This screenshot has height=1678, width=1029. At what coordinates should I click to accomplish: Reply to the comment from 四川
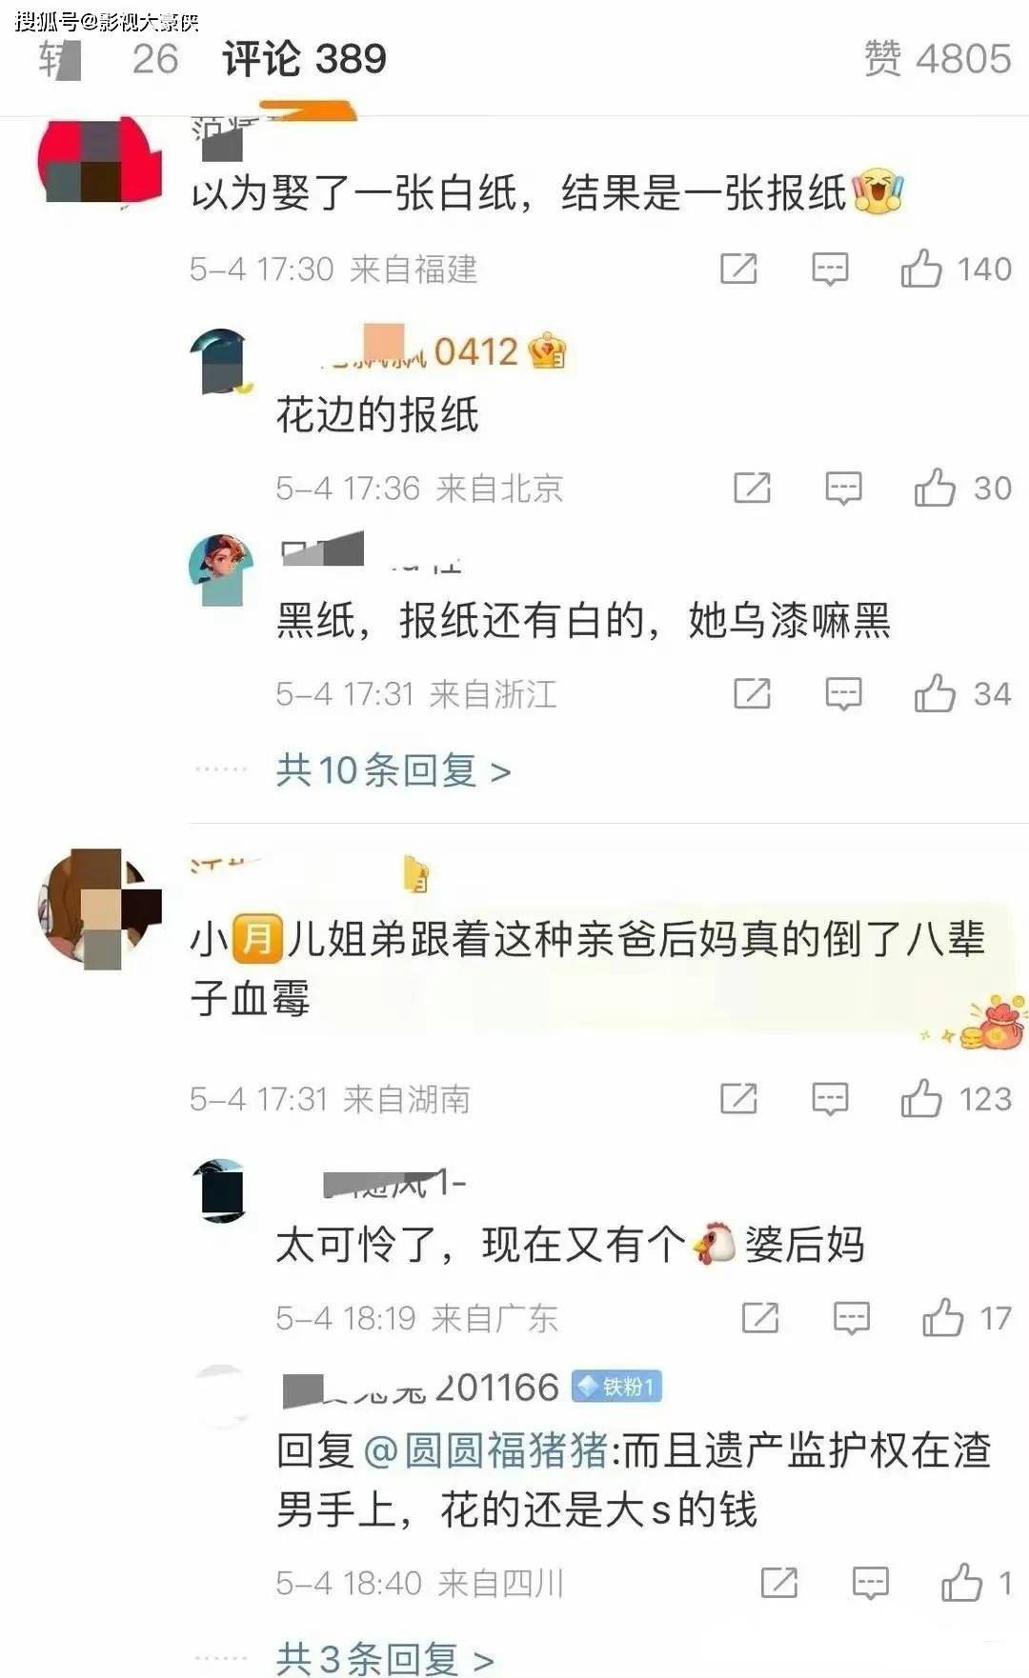point(870,1583)
